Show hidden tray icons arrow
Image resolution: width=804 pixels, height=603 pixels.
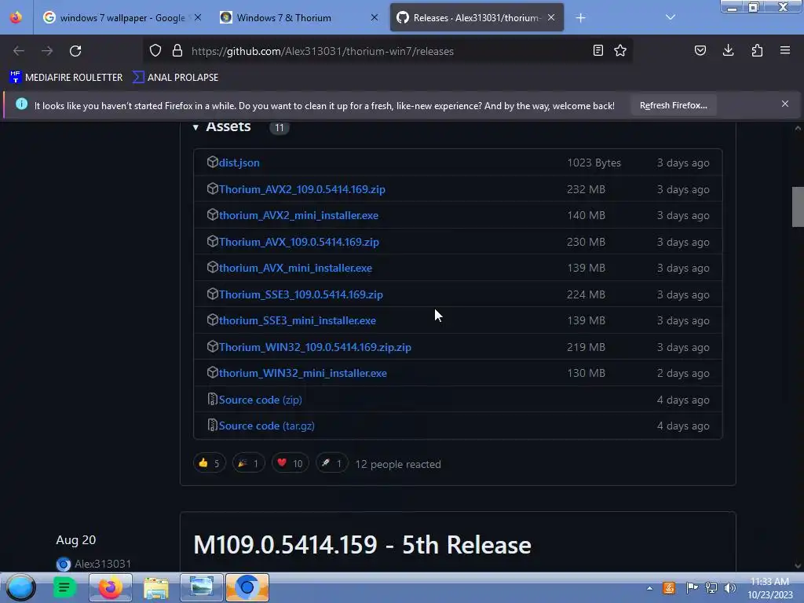click(649, 589)
